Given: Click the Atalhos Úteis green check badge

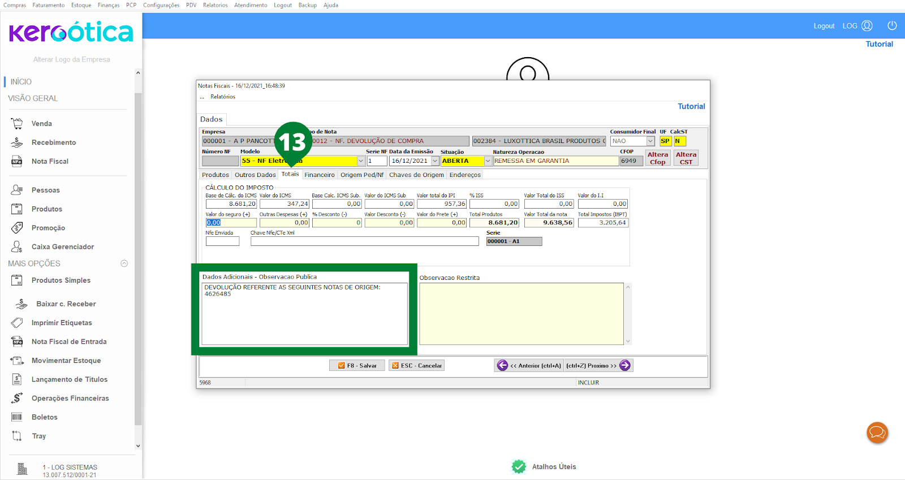Looking at the screenshot, I should tap(519, 466).
